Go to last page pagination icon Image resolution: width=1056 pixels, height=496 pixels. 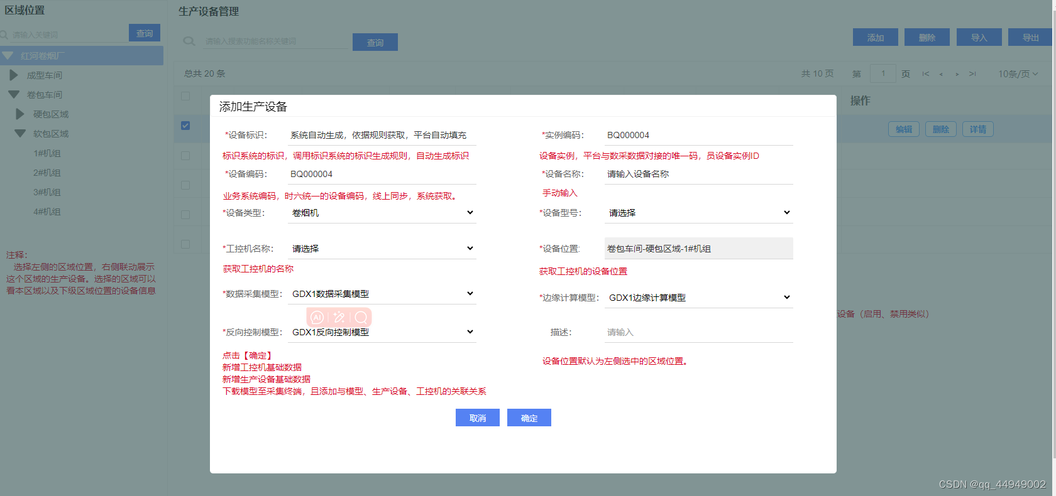coord(972,74)
